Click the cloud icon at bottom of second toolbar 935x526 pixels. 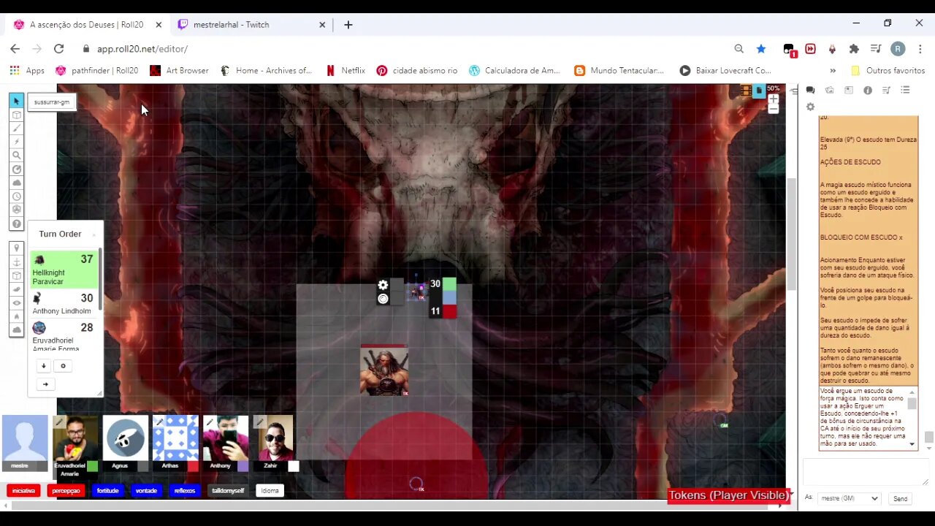pos(16,330)
